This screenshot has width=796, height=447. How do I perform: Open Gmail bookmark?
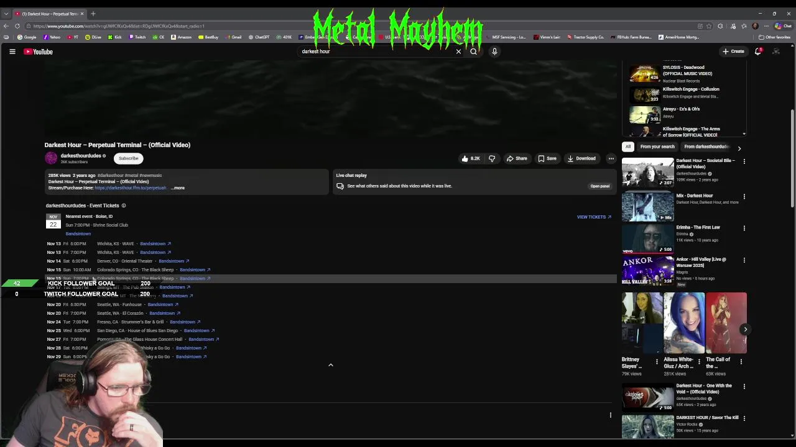[234, 37]
